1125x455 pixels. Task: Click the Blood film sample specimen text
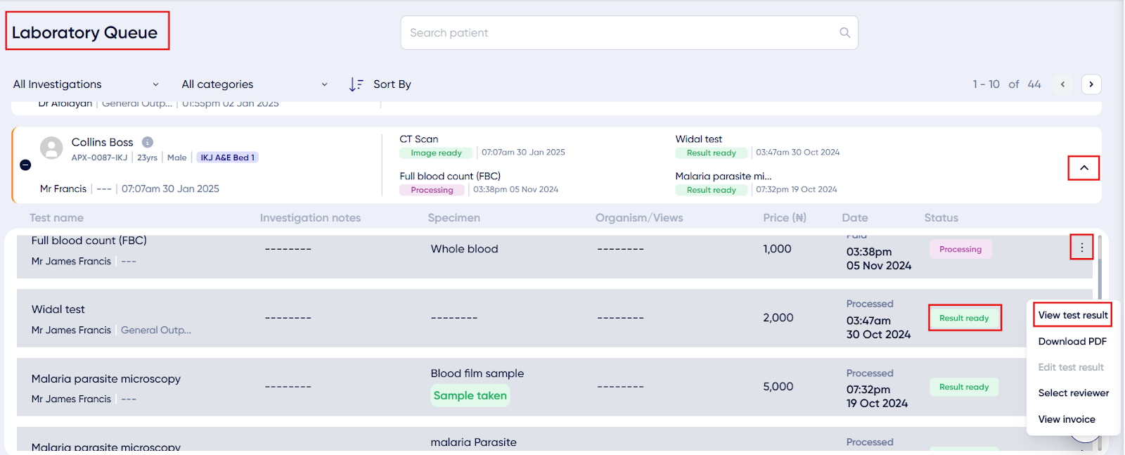coord(477,373)
